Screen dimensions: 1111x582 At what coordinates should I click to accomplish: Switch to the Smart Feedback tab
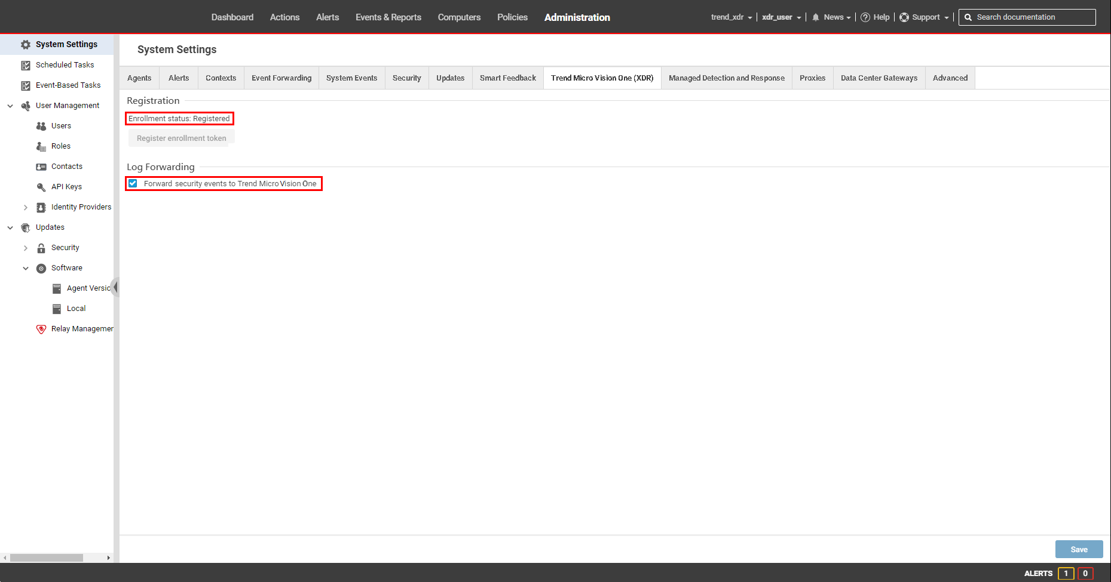[507, 78]
